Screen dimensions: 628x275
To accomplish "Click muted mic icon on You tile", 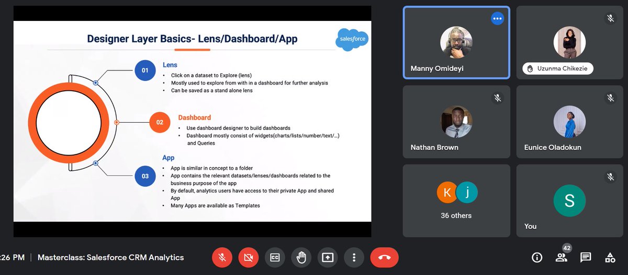I will [610, 177].
